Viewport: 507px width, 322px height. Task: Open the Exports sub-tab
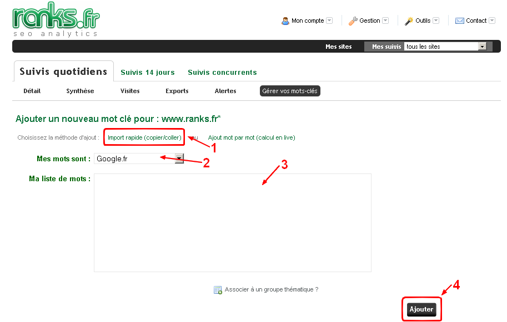pyautogui.click(x=177, y=91)
